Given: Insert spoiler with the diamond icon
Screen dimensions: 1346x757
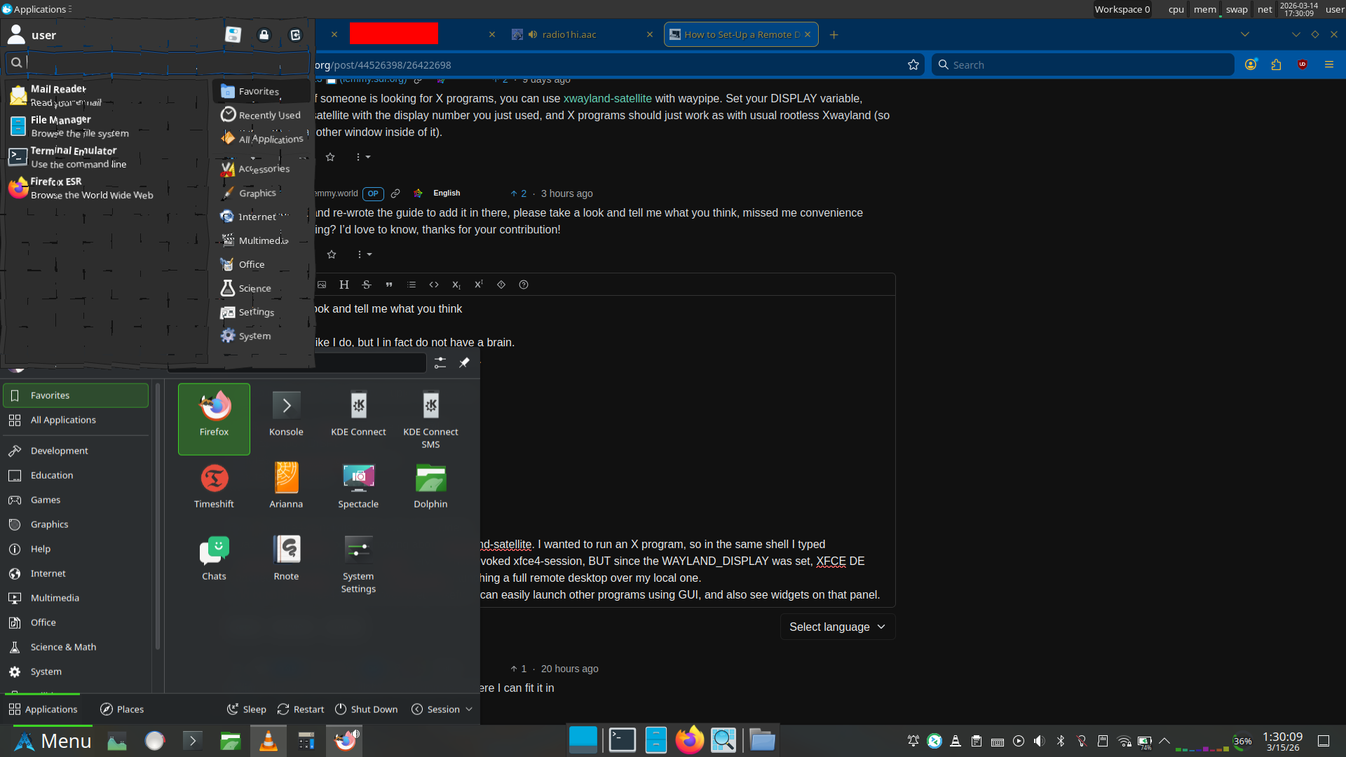Looking at the screenshot, I should pyautogui.click(x=501, y=285).
